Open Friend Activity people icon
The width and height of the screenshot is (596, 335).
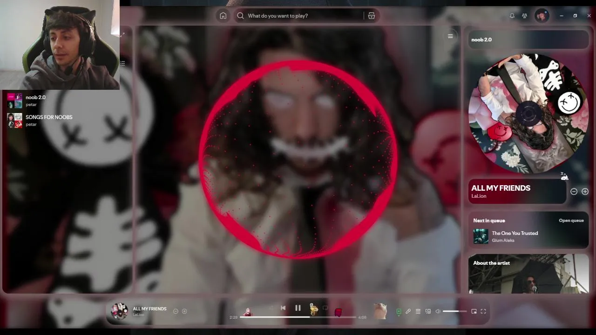(525, 16)
